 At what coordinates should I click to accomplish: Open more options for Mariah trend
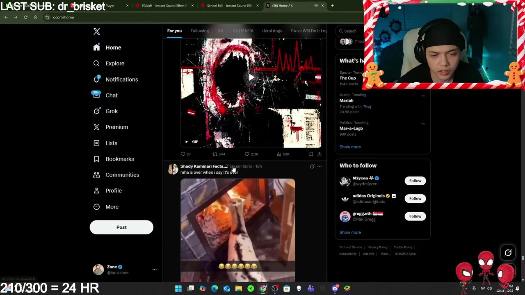pyautogui.click(x=423, y=96)
